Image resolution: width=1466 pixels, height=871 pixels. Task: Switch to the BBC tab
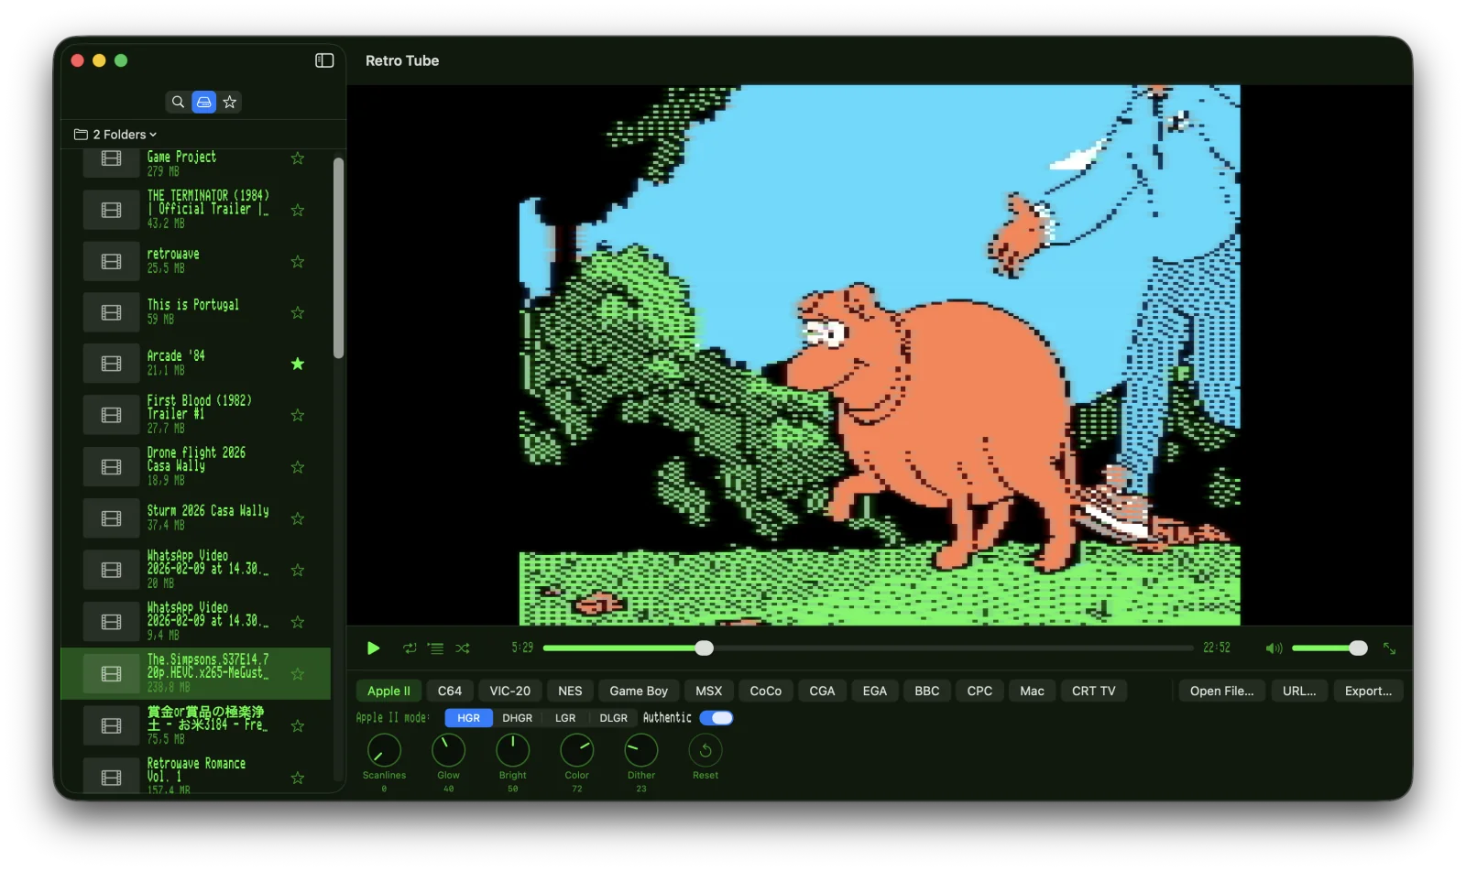point(926,691)
